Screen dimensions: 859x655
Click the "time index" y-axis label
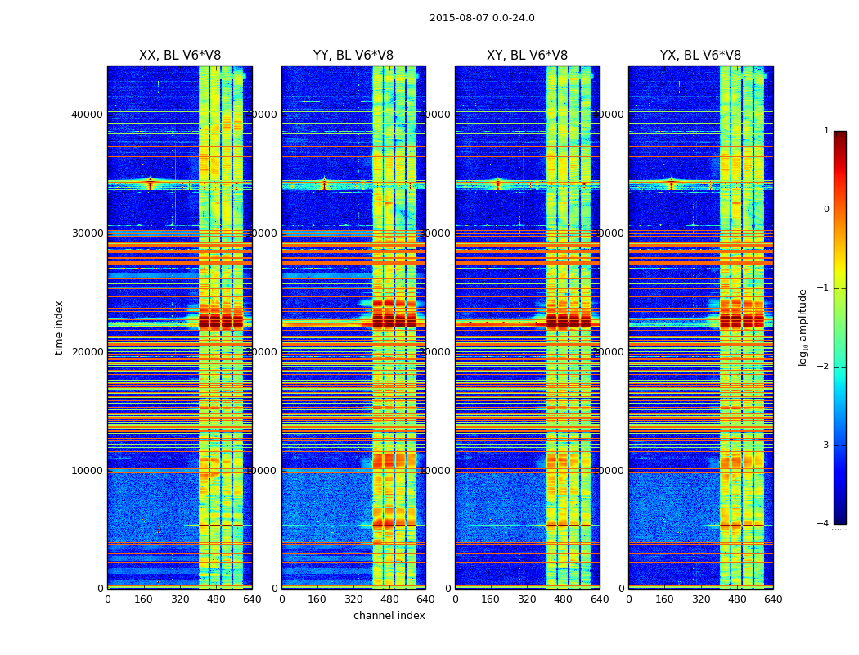59,327
